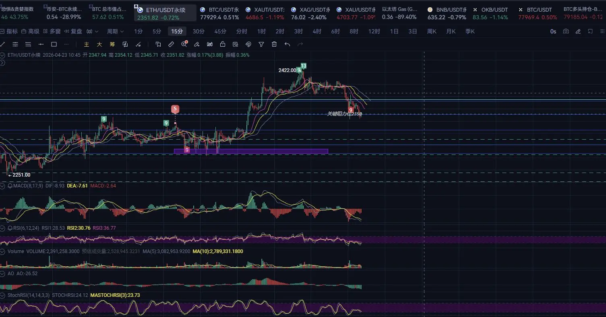Select the trend line drawing tool

click(2, 44)
